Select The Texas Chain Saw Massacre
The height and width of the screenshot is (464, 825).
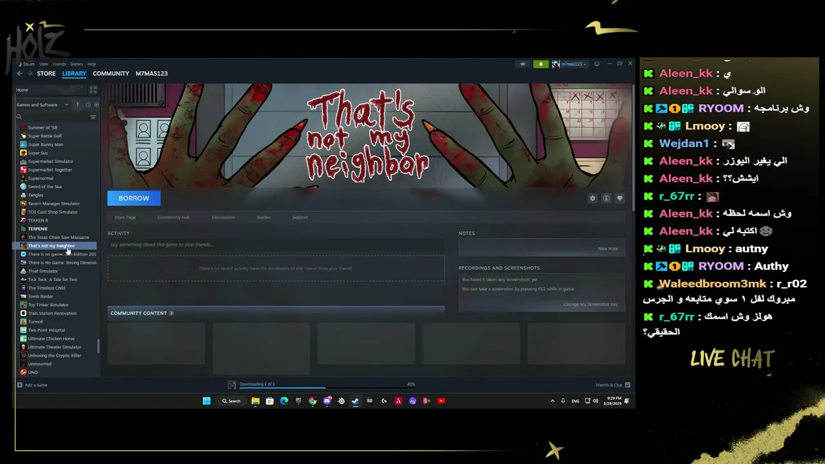tap(58, 237)
